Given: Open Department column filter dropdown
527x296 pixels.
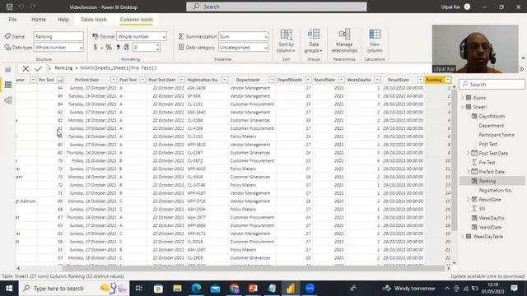Looking at the screenshot, I should pyautogui.click(x=272, y=80).
